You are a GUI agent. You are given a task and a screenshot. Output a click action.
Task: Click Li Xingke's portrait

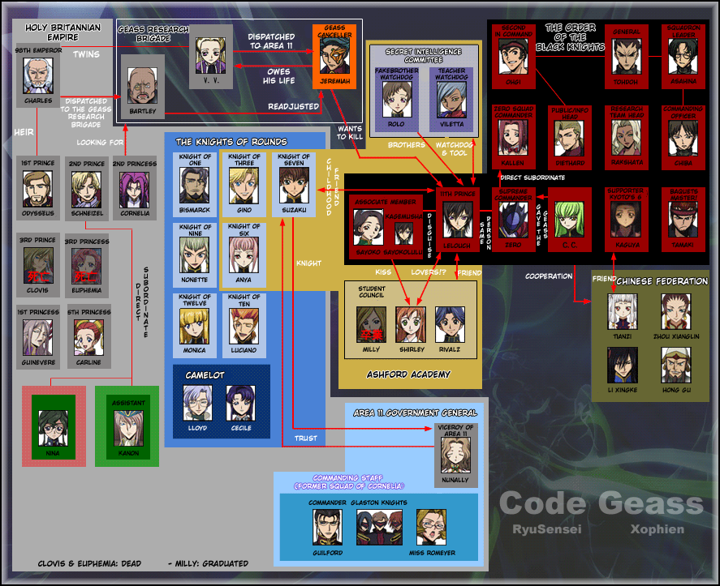tap(623, 365)
